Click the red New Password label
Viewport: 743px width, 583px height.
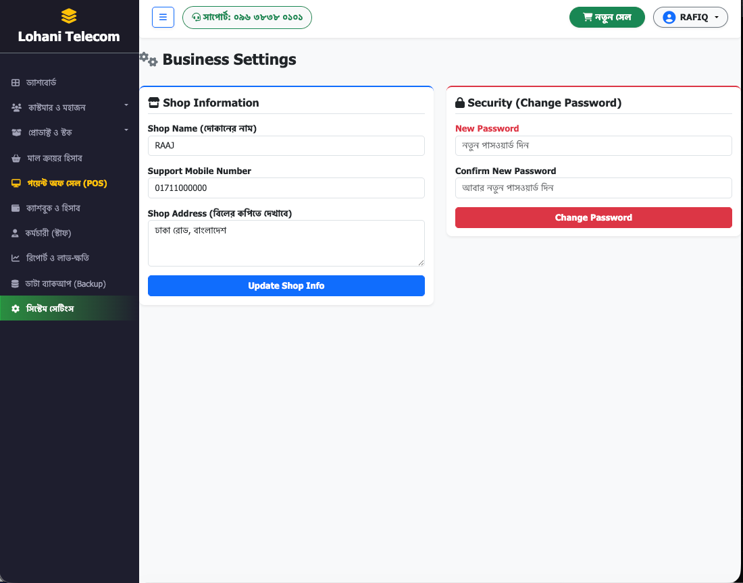(487, 129)
